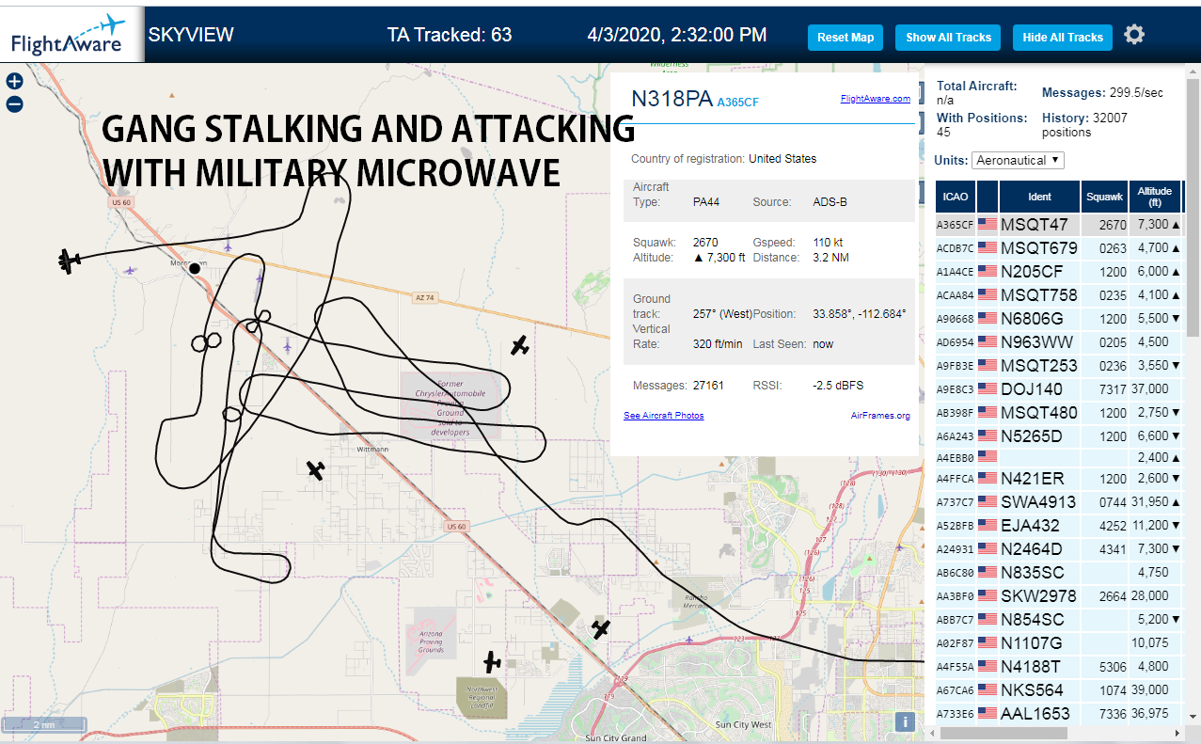The image size is (1201, 744).
Task: Select N835SC in the aircraft list
Action: point(1033,573)
